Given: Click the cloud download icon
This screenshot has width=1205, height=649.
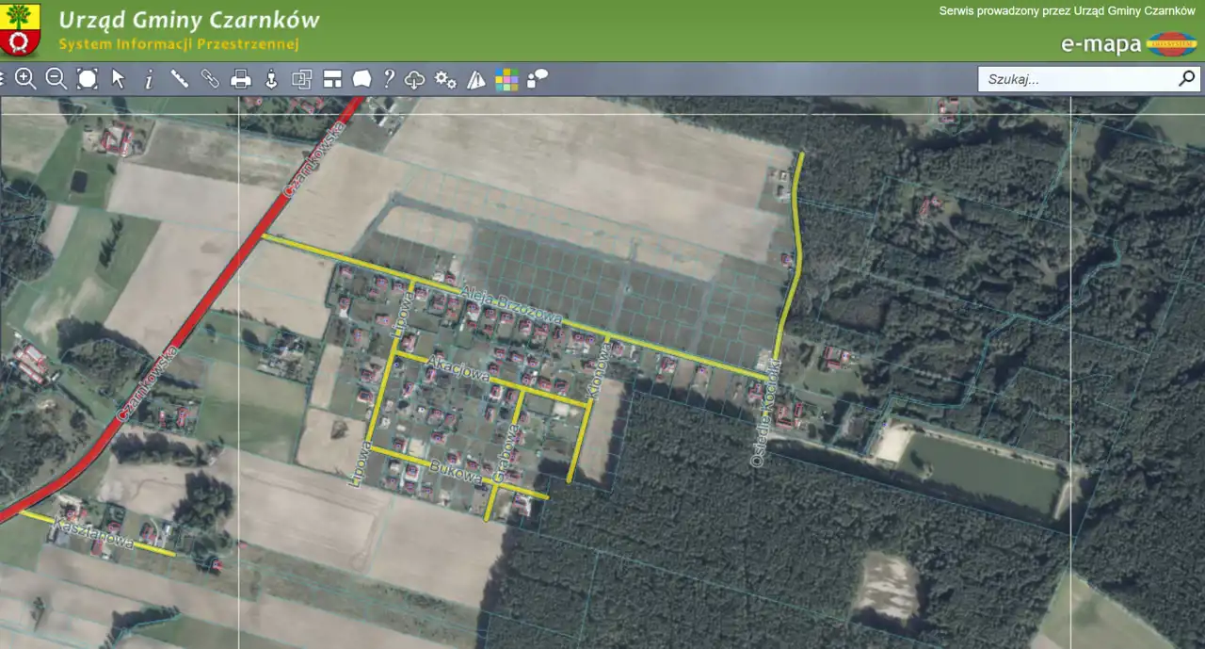Looking at the screenshot, I should tap(415, 79).
